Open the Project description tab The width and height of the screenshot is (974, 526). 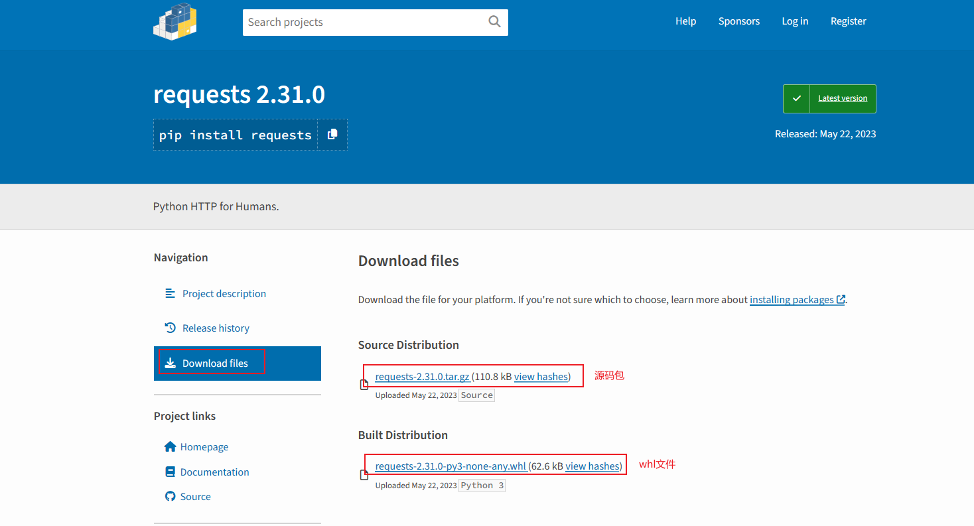(238, 294)
